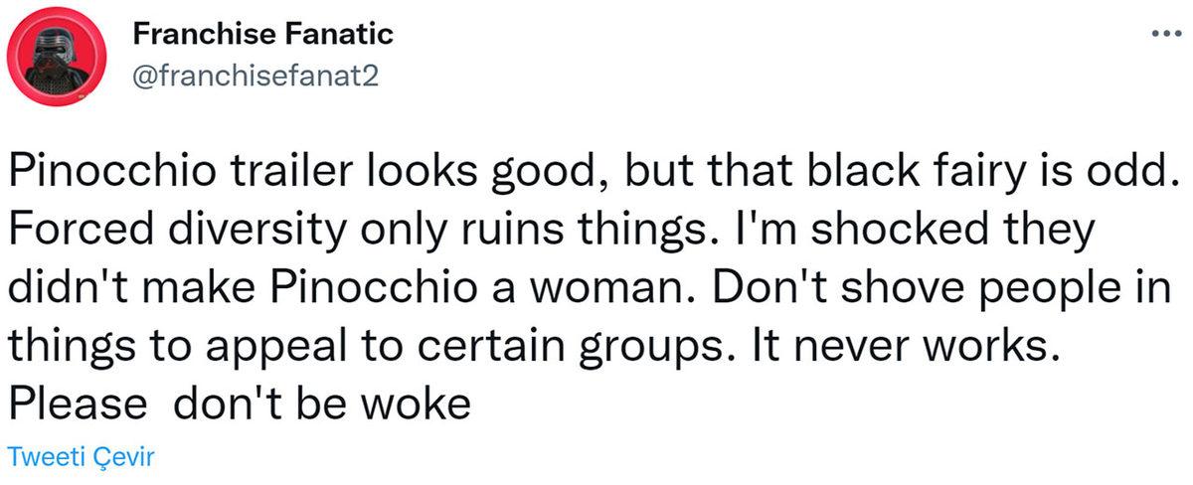Image resolution: width=1193 pixels, height=485 pixels.
Task: Click the @franchisefanat2 handle
Action: [x=254, y=76]
